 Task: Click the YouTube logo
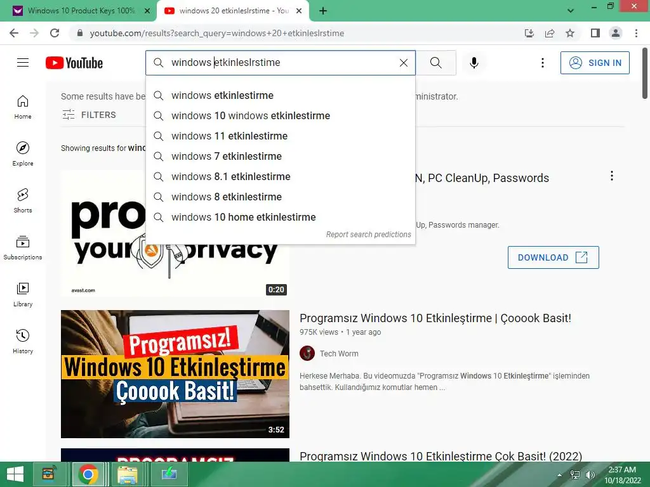(x=74, y=63)
